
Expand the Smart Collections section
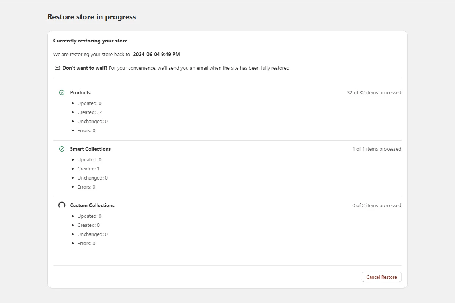coord(90,148)
